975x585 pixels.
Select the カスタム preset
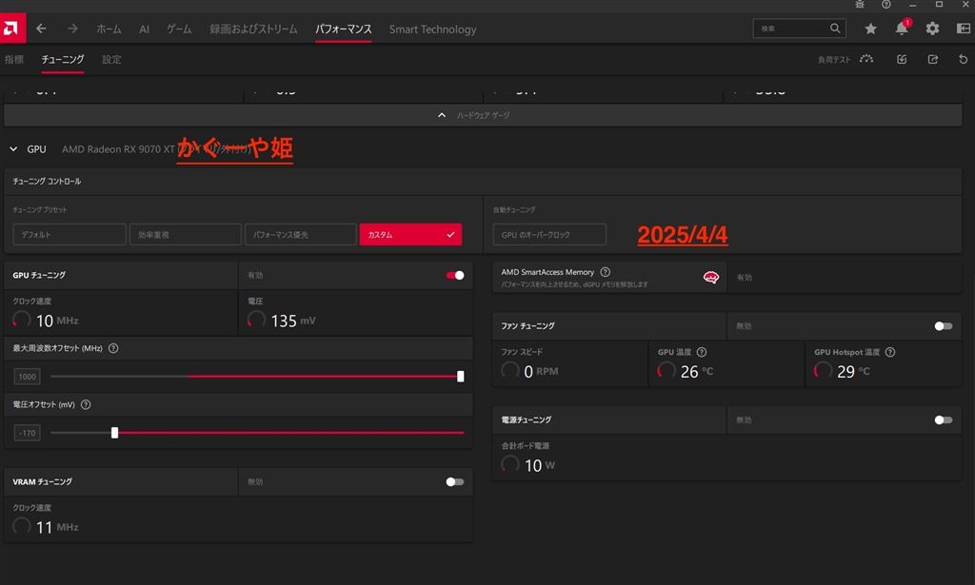[x=410, y=235]
